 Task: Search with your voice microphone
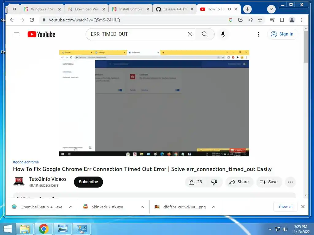coord(223,34)
